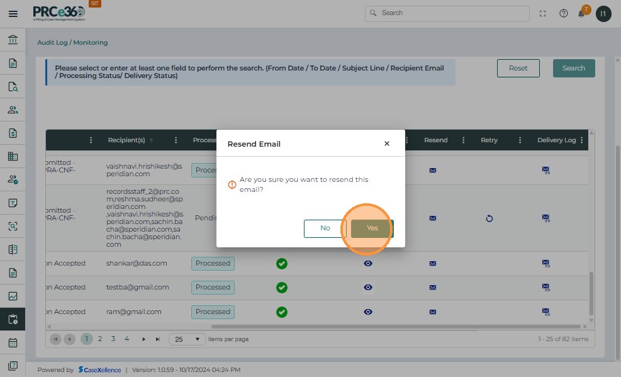The height and width of the screenshot is (377, 621).
Task: Click the Processed status for testba@gmail.com
Action: point(213,288)
